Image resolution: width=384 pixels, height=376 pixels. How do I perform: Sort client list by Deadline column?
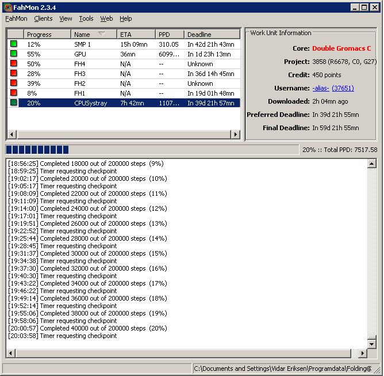pyautogui.click(x=212, y=35)
